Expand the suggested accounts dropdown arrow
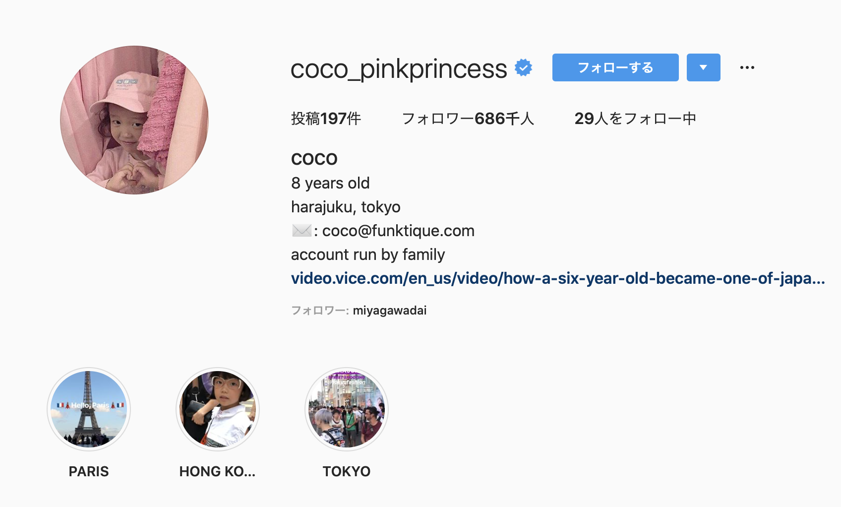The height and width of the screenshot is (507, 841). pyautogui.click(x=703, y=67)
